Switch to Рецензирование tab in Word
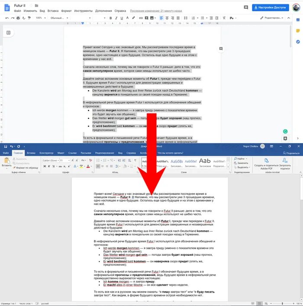Viewport: 303px width, 306px height. pos(104,153)
